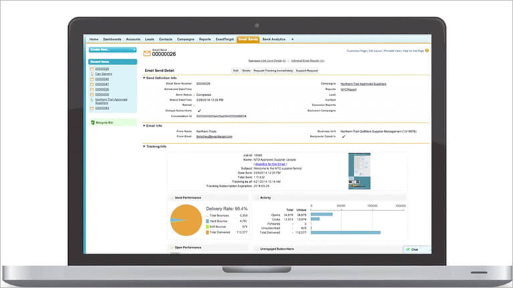Click the Total Delivered bar in Activity chart
This screenshot has width=513, height=288.
point(345,233)
